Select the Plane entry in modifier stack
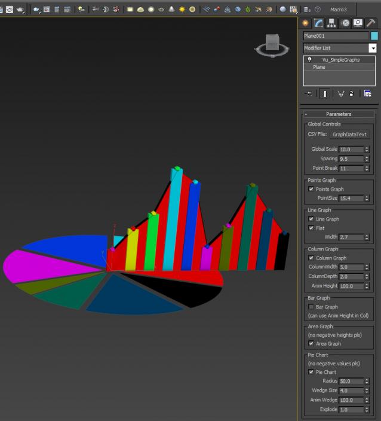 (x=319, y=68)
